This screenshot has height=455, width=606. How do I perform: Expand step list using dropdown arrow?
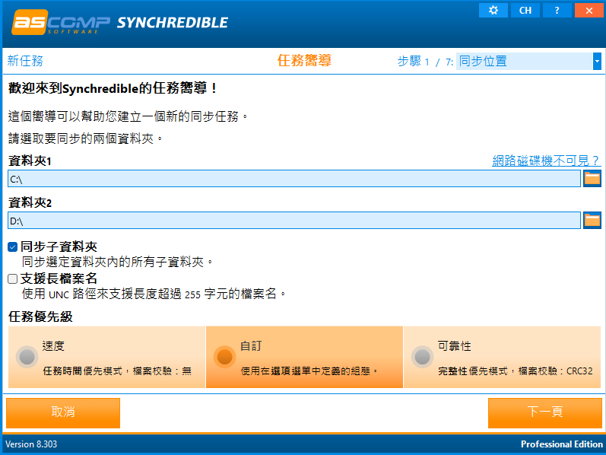597,61
